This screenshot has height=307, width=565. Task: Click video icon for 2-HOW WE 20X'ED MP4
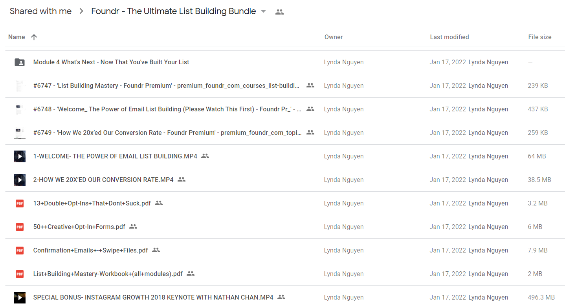pos(20,180)
